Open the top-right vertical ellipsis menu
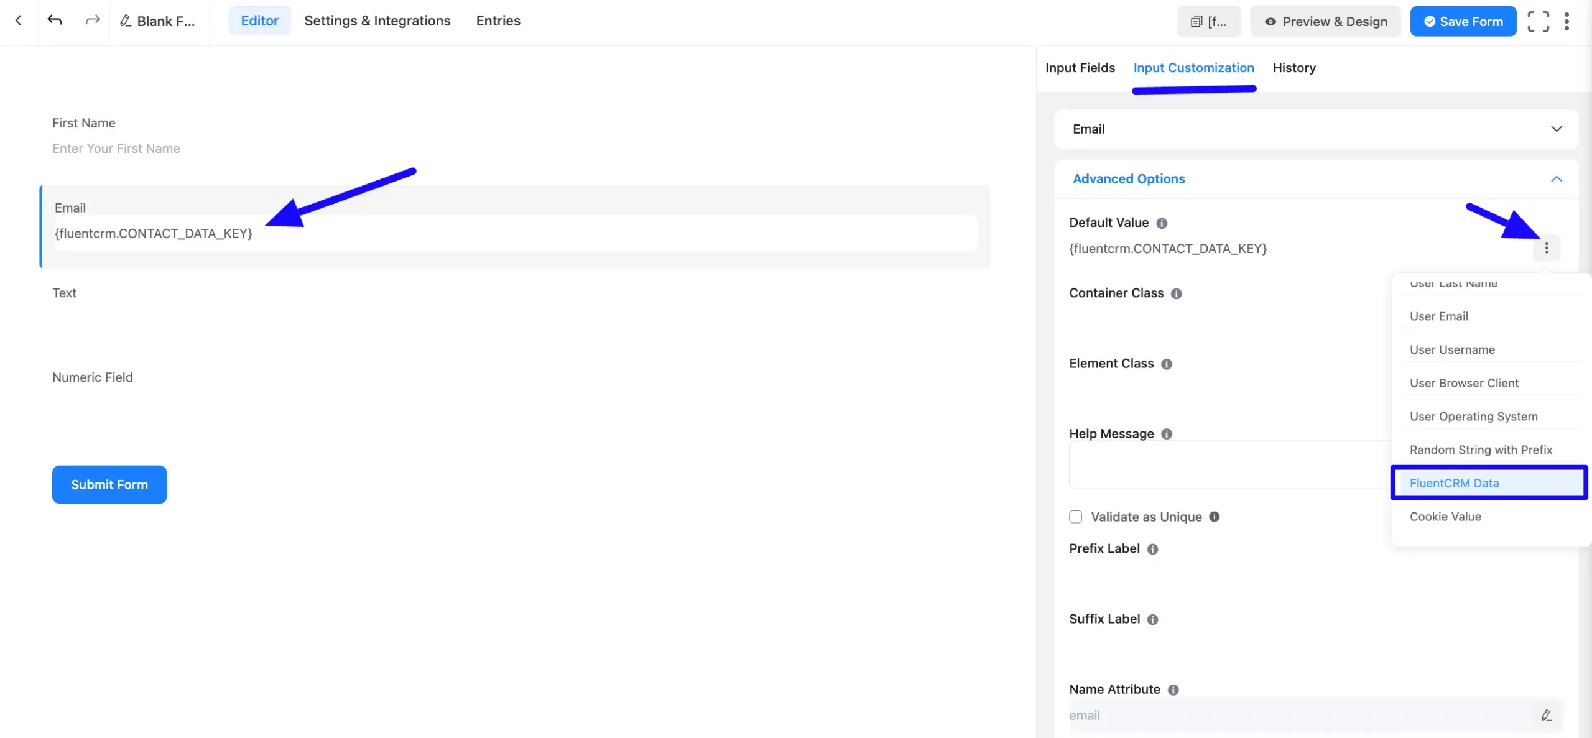Screen dimensions: 1592x738 click(1567, 21)
